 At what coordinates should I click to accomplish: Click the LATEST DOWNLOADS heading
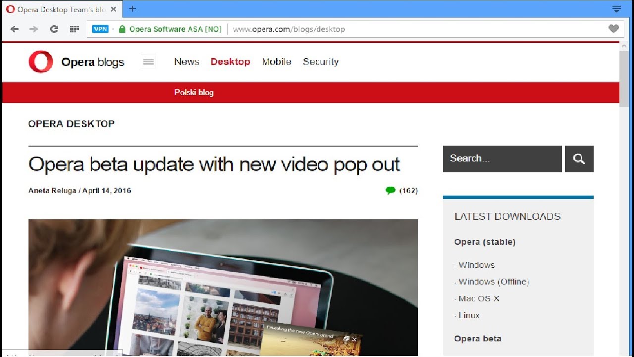(x=508, y=216)
